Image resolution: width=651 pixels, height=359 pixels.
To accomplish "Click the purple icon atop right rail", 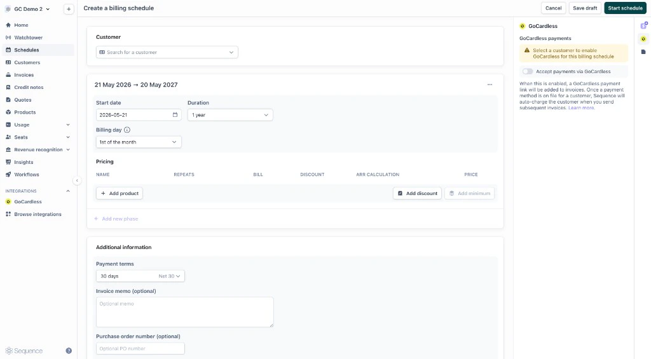I will click(643, 25).
